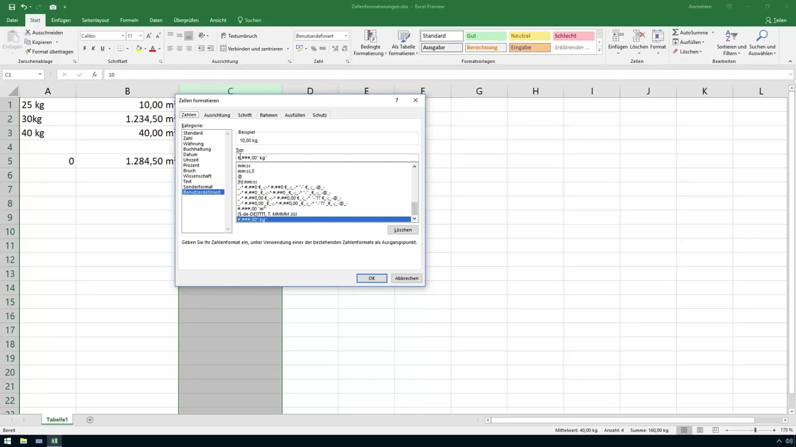Screen dimensions: 796x447
Task: Remove decimal place icon
Action: click(345, 48)
